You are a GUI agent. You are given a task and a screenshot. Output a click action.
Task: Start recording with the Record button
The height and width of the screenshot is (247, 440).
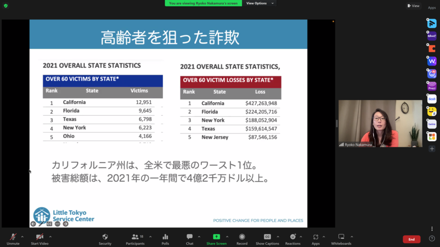point(242,239)
